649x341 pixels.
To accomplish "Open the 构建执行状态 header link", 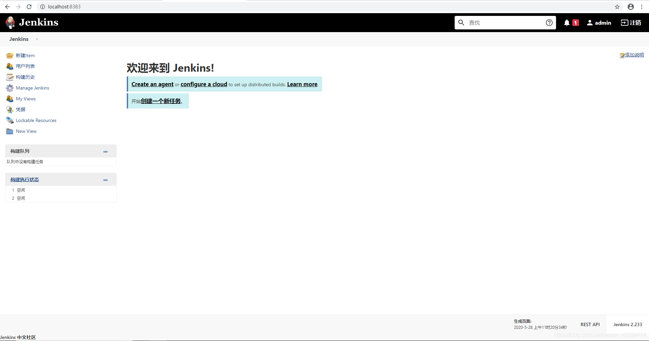I will point(25,179).
